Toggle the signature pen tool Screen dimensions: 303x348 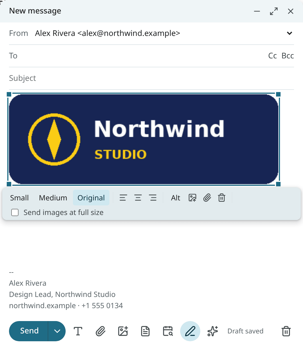pos(190,331)
